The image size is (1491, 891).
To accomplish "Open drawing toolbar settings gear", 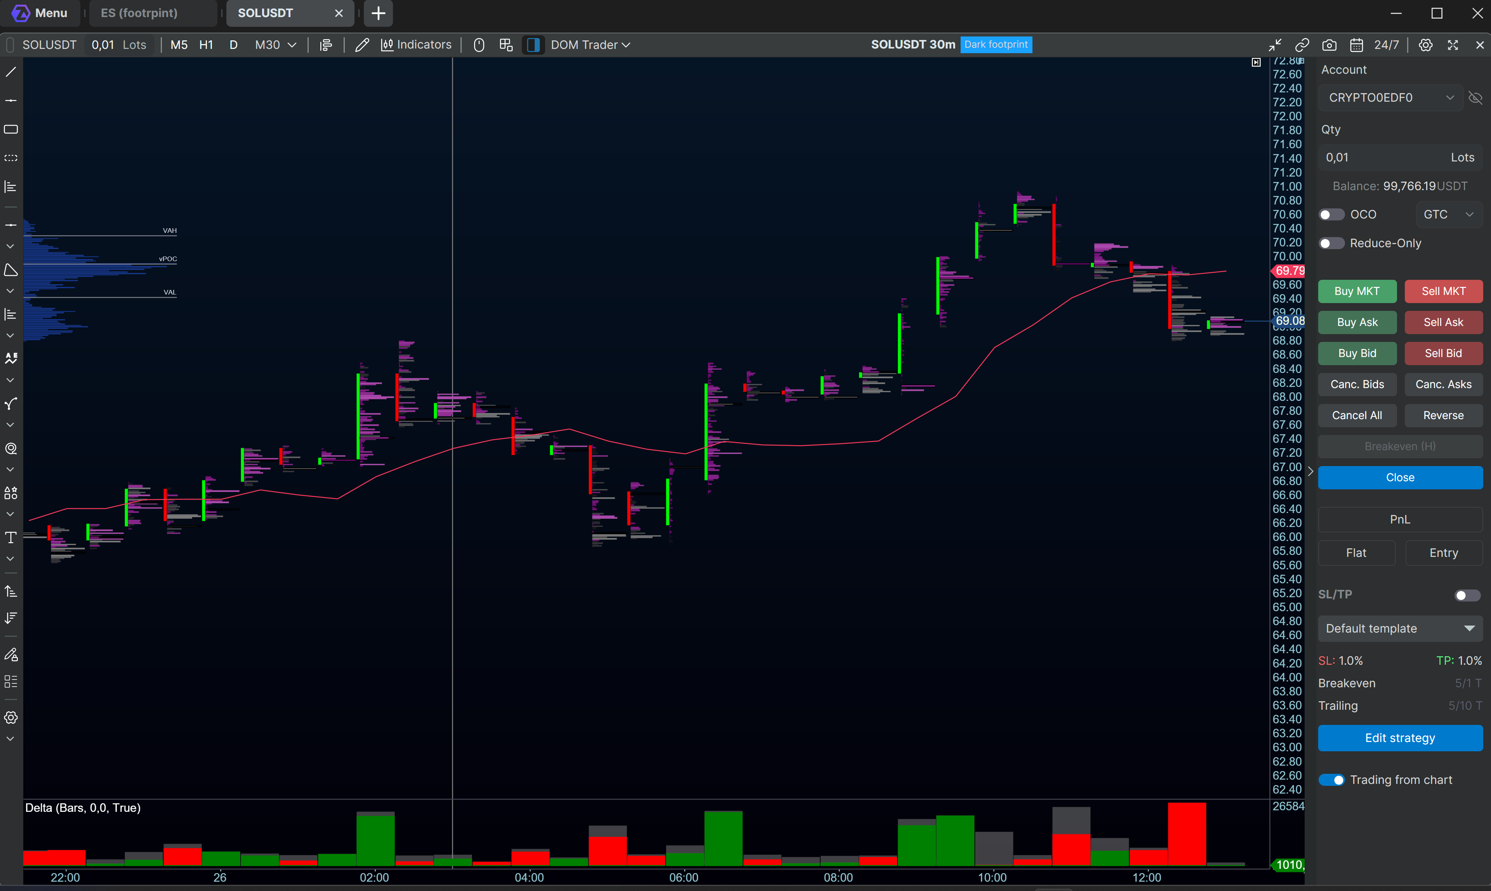I will (x=11, y=718).
